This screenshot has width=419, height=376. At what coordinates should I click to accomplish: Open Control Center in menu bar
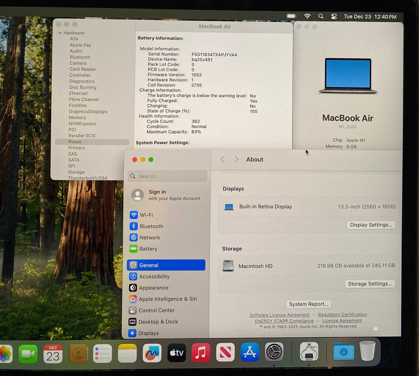pos(334,17)
